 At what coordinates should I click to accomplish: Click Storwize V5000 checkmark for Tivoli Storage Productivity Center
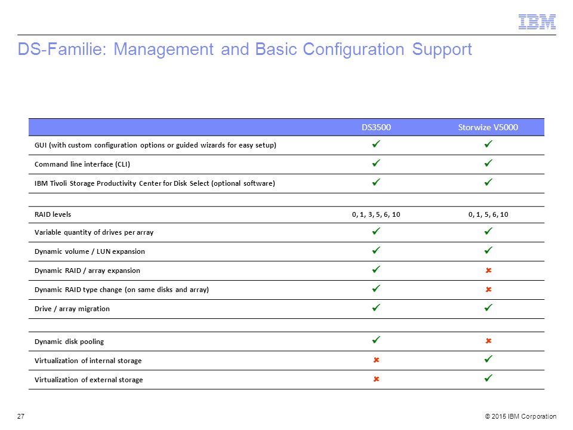488,182
